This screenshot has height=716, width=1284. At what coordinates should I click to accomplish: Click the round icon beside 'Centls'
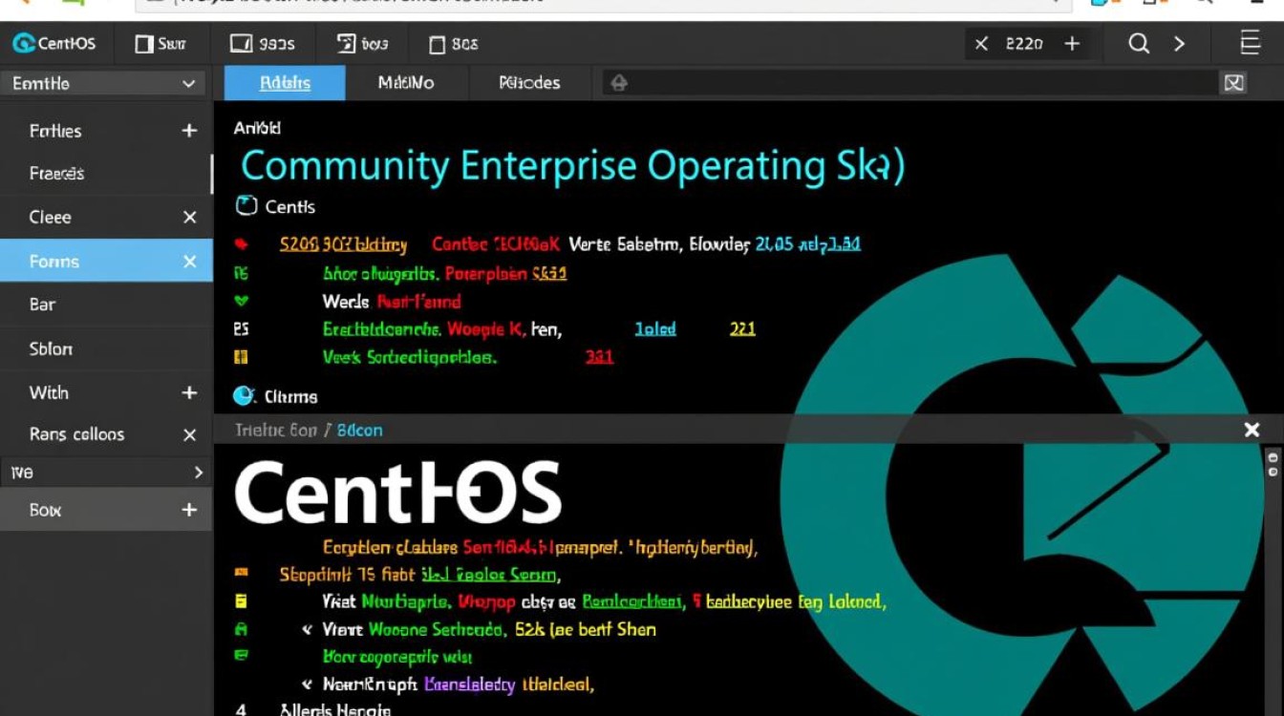246,206
